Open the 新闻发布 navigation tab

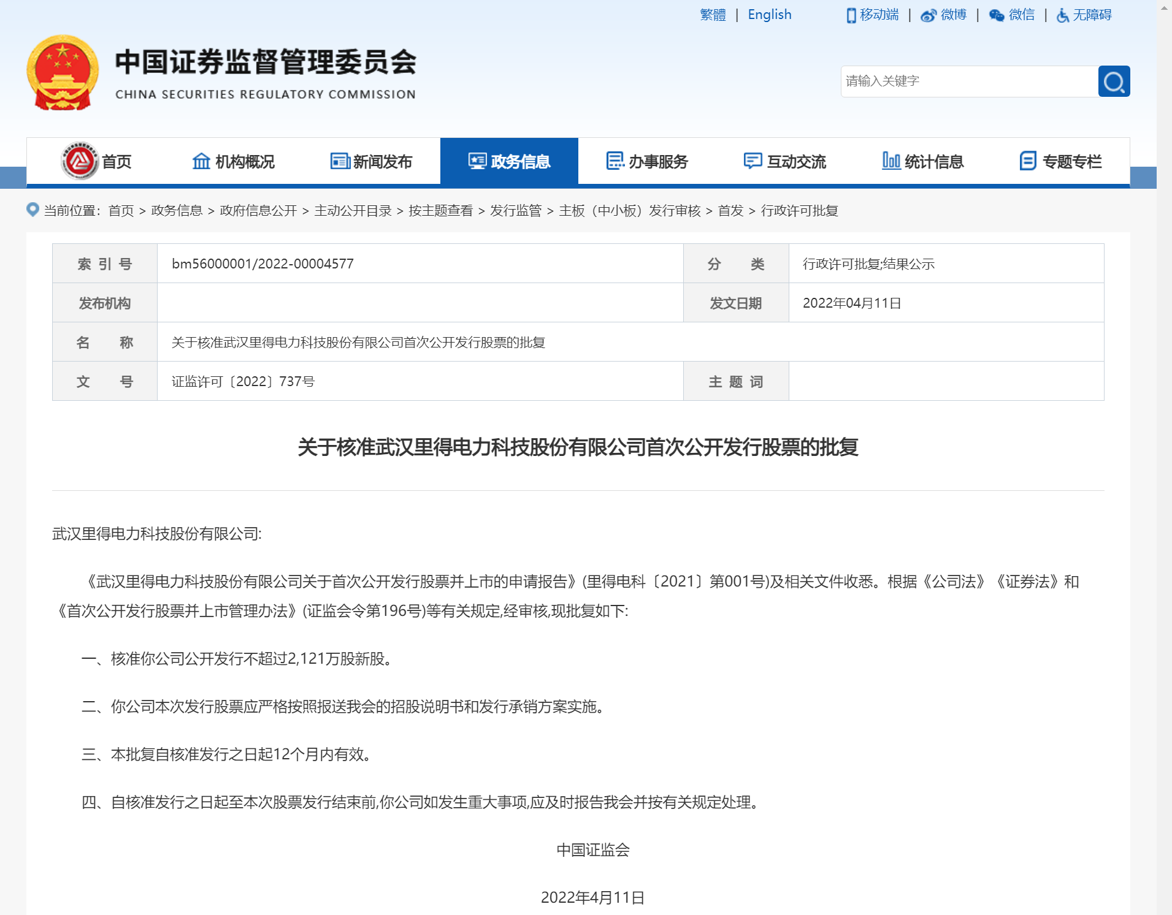pyautogui.click(x=371, y=161)
